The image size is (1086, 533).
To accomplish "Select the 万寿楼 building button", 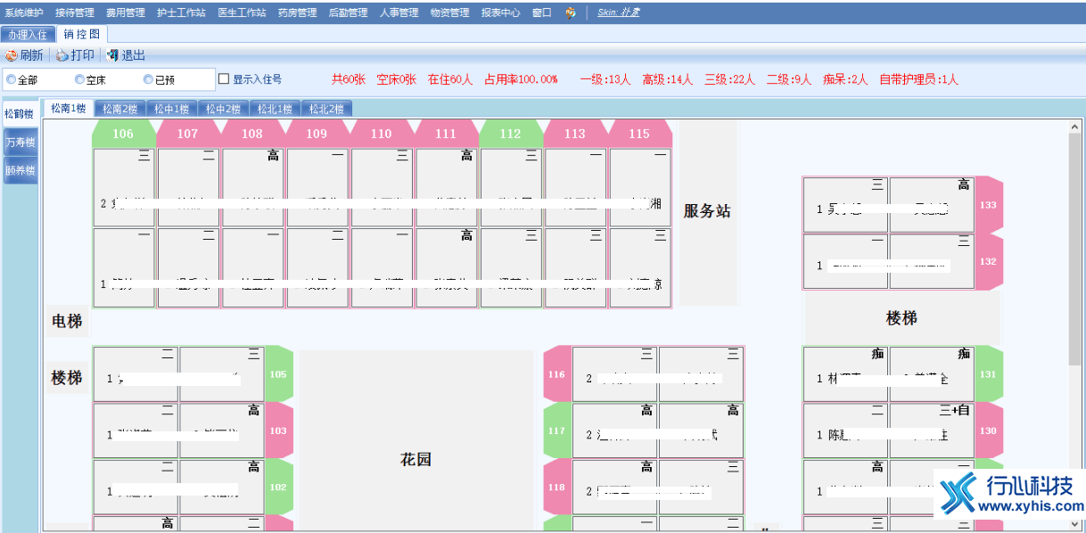I will 20,142.
